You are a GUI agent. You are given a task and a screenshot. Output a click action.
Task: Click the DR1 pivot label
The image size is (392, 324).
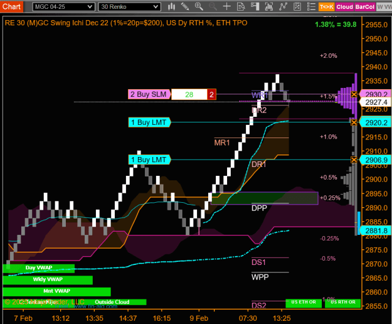coord(259,165)
